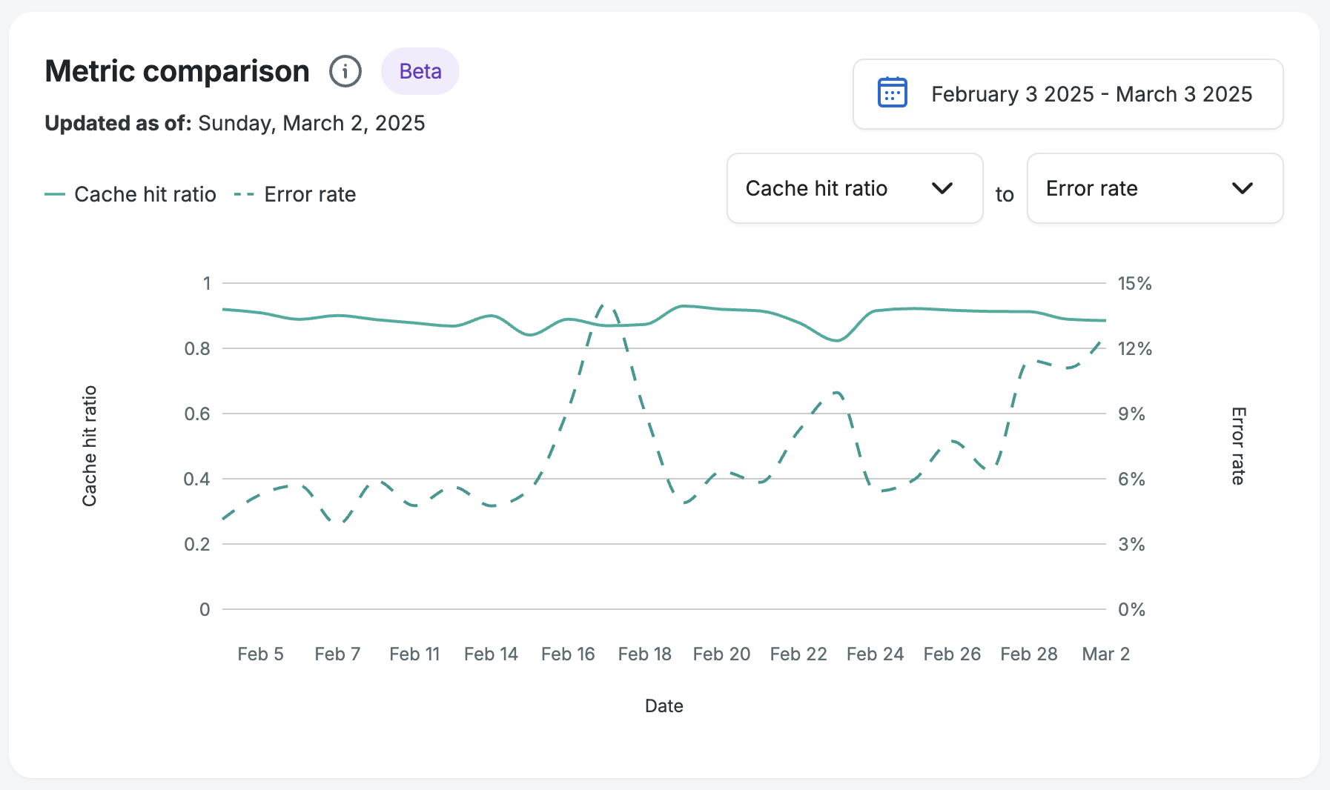Toggle the Cache hit ratio legend entry

[x=145, y=193]
